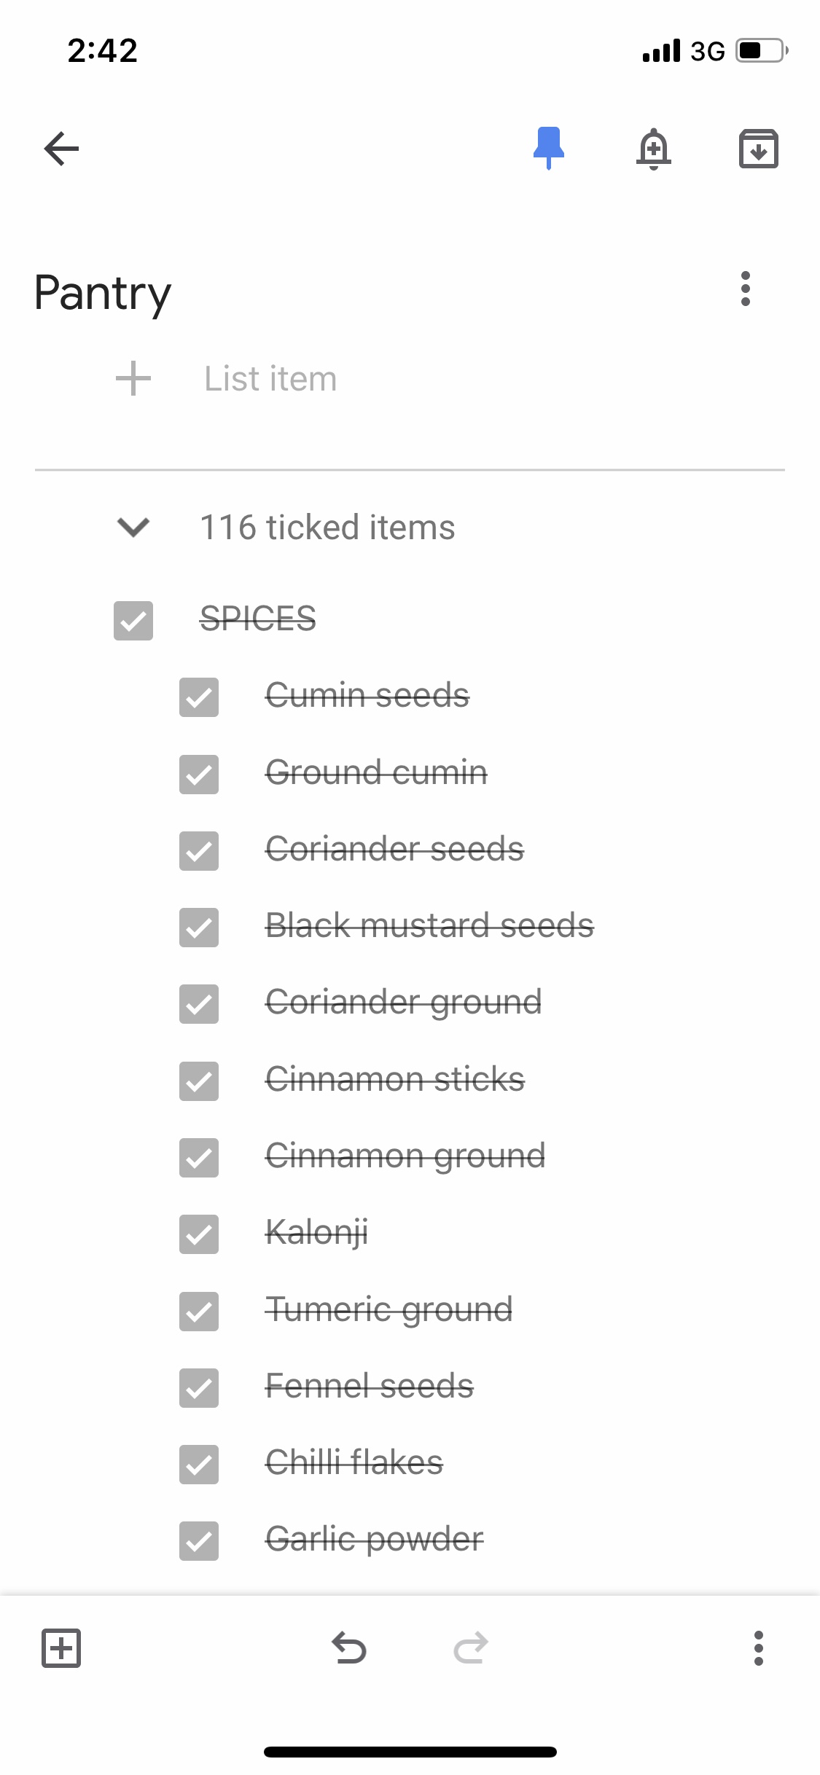The height and width of the screenshot is (1775, 820).
Task: Uncheck the SPICES checkbox
Action: coord(133,621)
